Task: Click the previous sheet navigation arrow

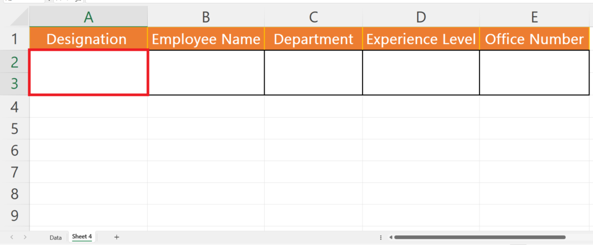Action: pos(12,237)
